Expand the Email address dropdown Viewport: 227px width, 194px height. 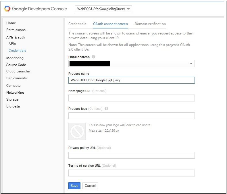tap(131, 64)
